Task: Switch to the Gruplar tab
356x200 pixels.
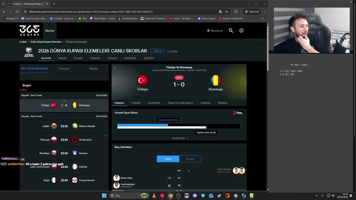Action: click(x=78, y=58)
